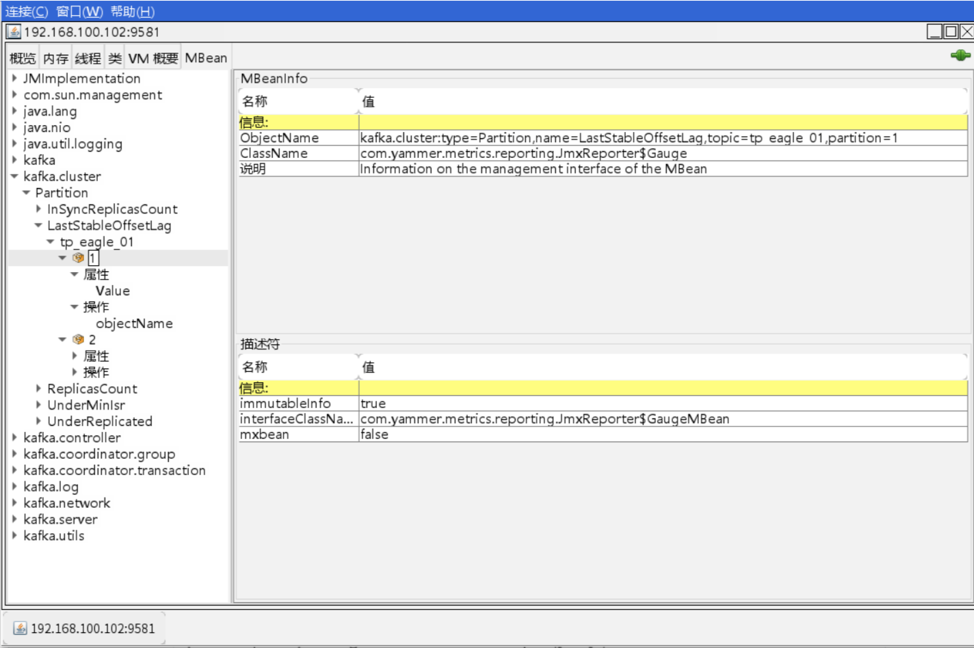
Task: Expand the kafka.utils node
Action: (x=14, y=535)
